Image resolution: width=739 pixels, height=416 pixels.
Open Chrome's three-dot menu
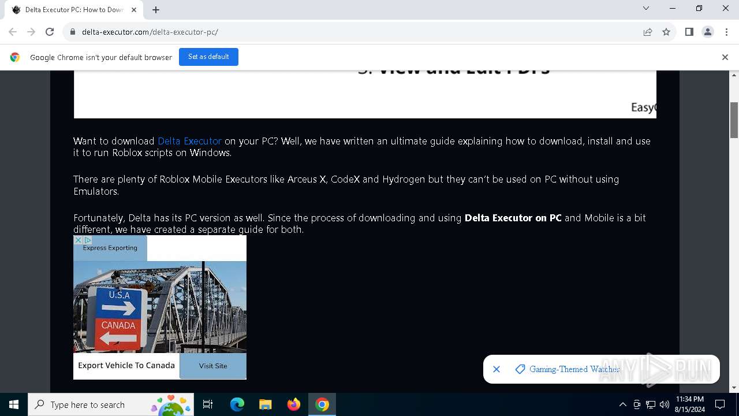pyautogui.click(x=726, y=32)
